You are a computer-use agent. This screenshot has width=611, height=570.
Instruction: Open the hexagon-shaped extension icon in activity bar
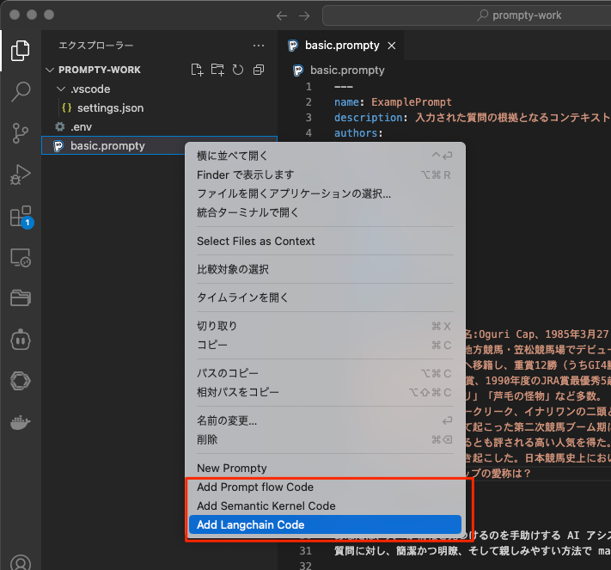coord(21,381)
